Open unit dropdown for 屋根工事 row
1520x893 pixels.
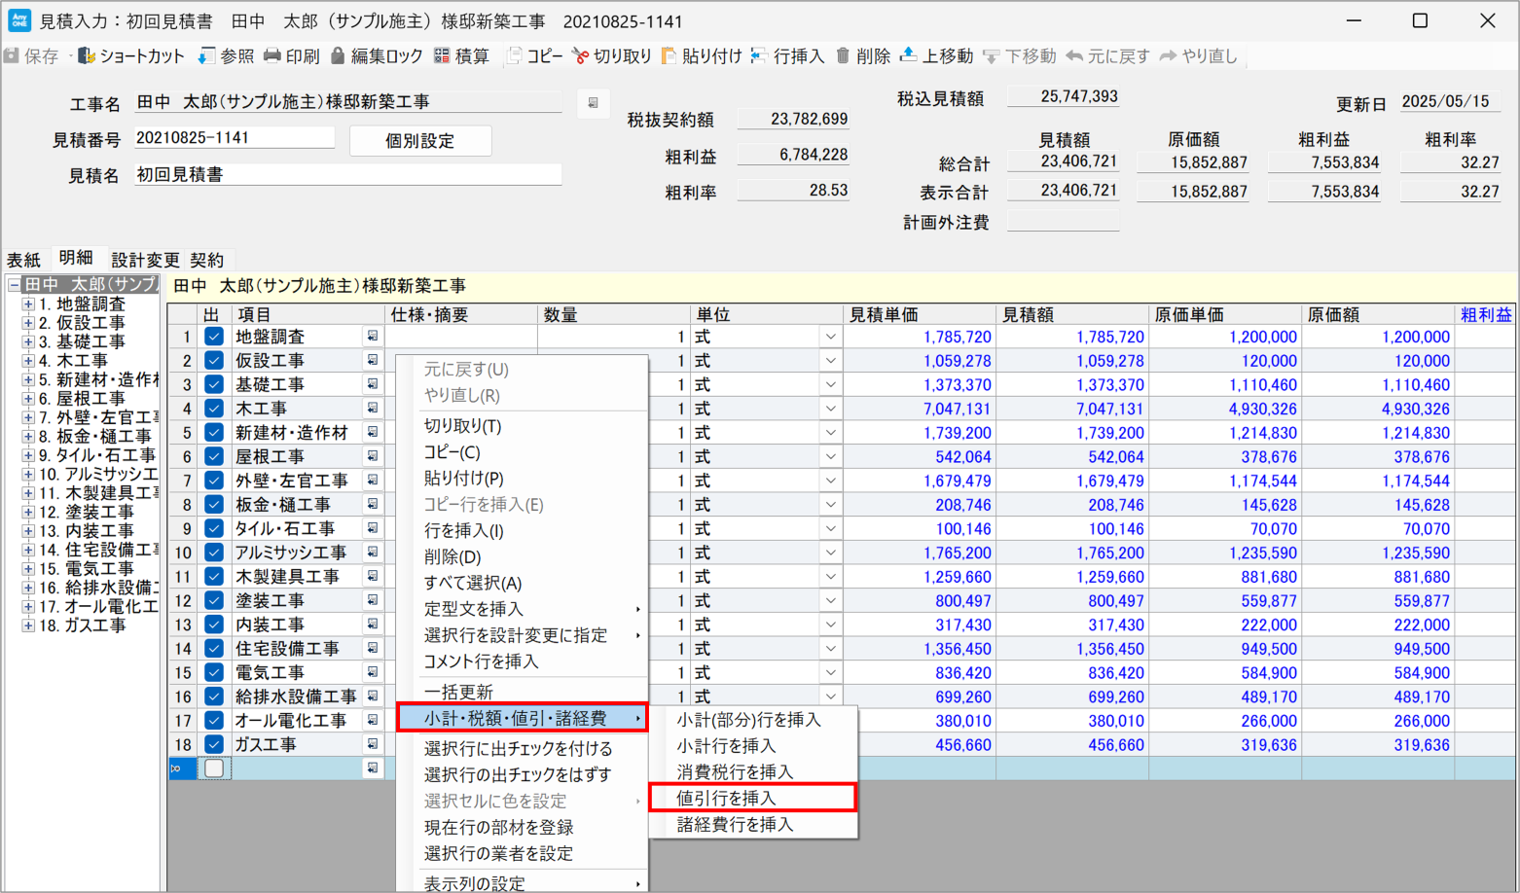point(830,457)
